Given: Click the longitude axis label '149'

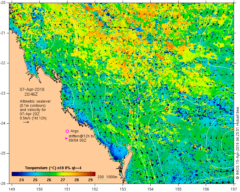Looking at the screenshot, I should click(12, 189).
